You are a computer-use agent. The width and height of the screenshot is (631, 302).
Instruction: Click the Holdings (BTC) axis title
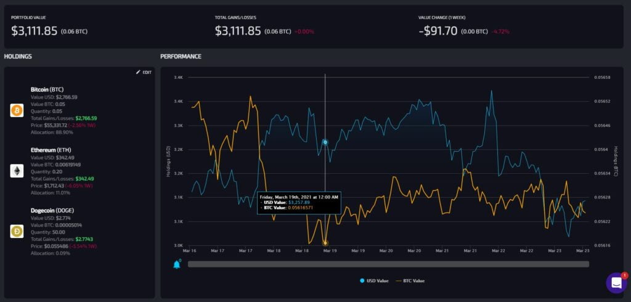click(616, 161)
